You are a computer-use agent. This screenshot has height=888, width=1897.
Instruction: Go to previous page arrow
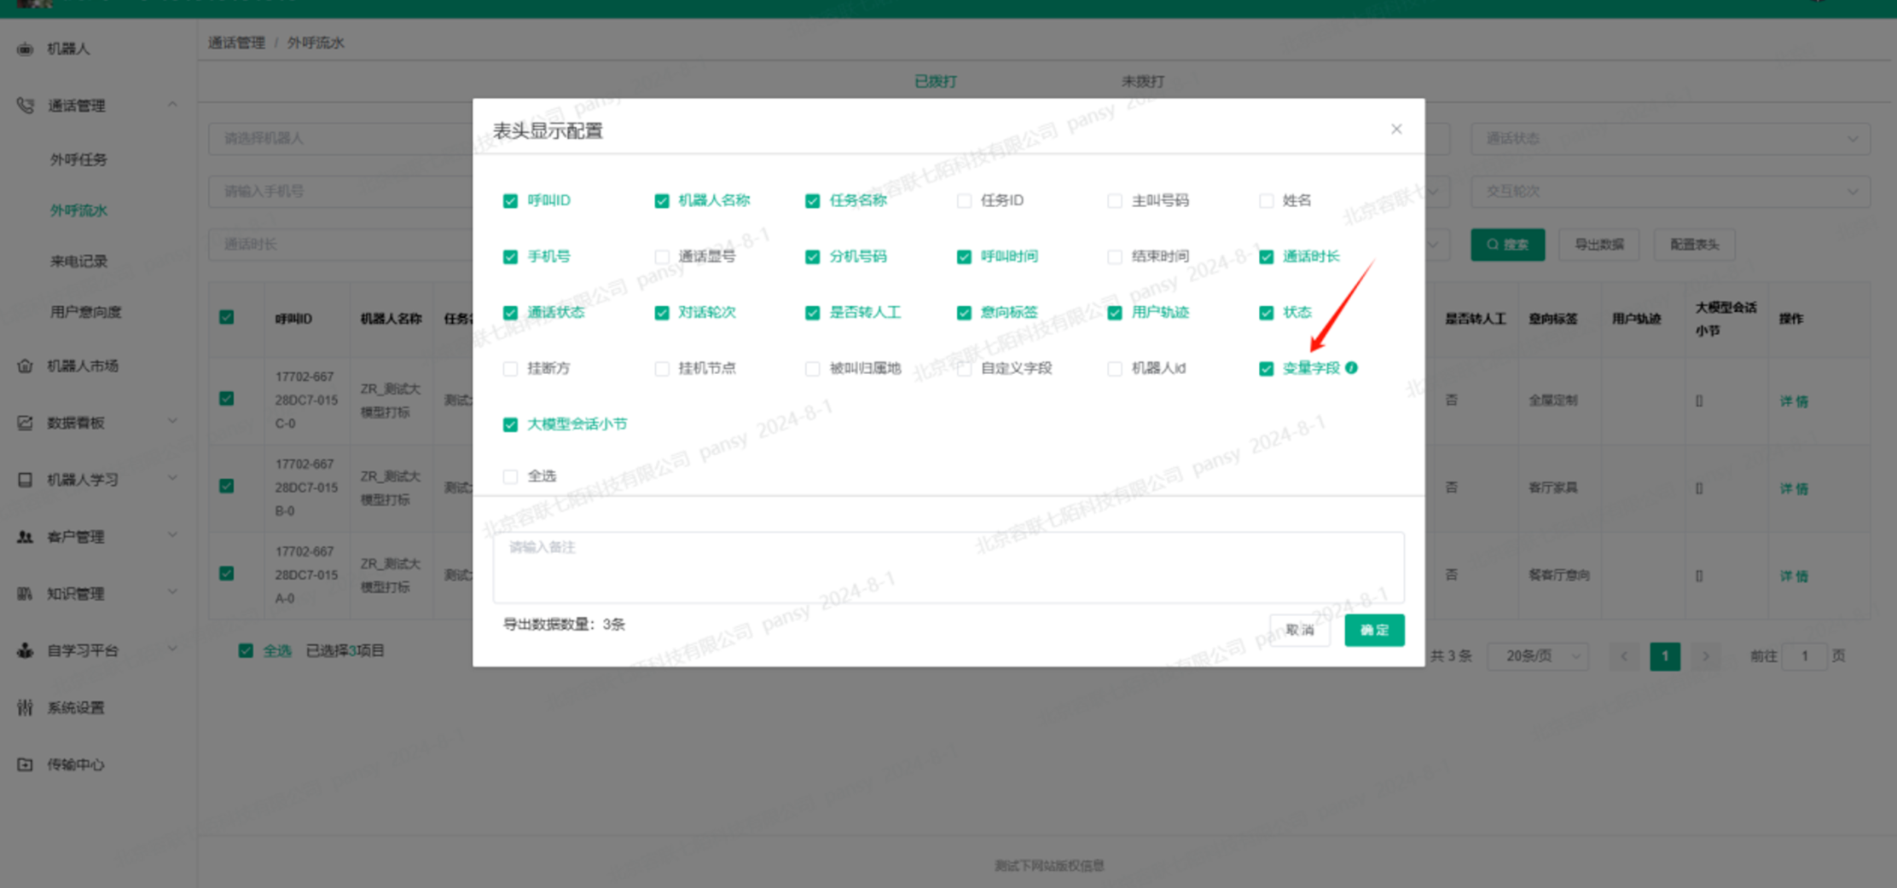click(x=1624, y=656)
